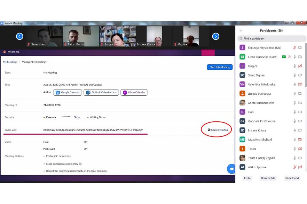Show the hidden passcode
Screen dimensions: 307x204
click(77, 117)
